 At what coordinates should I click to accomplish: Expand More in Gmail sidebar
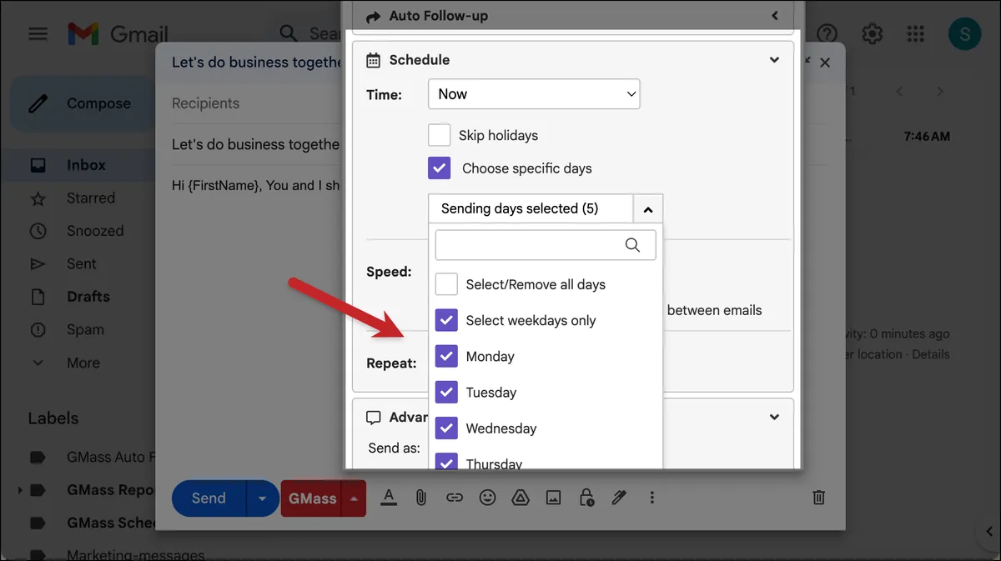(83, 363)
